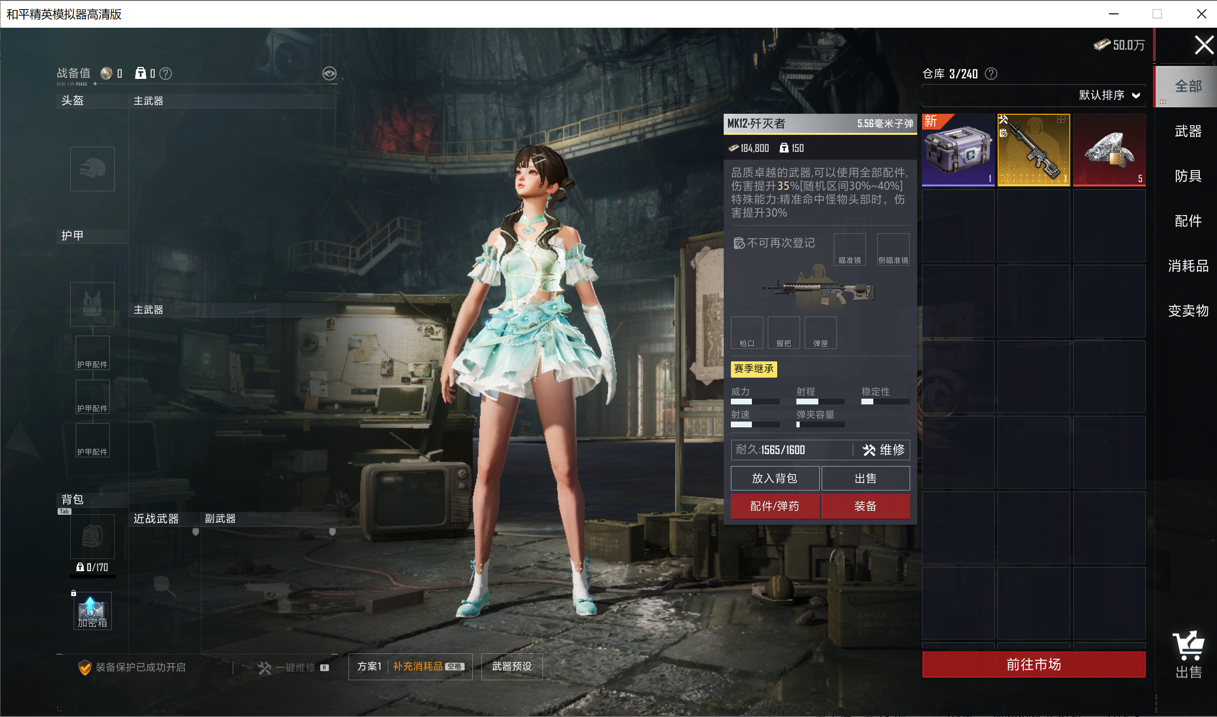Expand plus sign beside 战备值 label
The height and width of the screenshot is (717, 1217).
point(95,84)
